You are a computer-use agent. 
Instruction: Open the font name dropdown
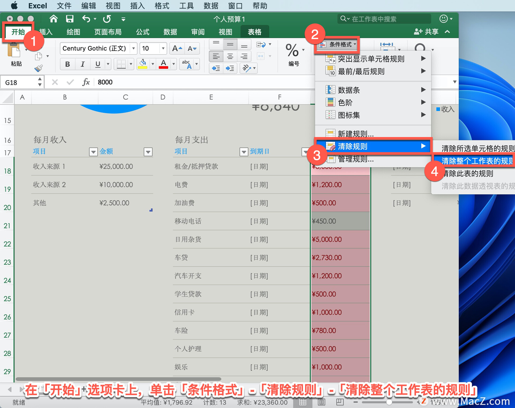click(x=133, y=49)
